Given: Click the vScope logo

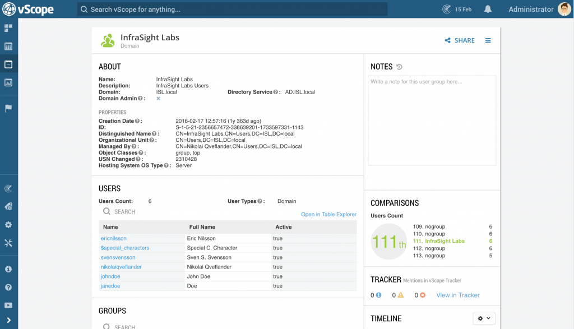Looking at the screenshot, I should tap(28, 9).
